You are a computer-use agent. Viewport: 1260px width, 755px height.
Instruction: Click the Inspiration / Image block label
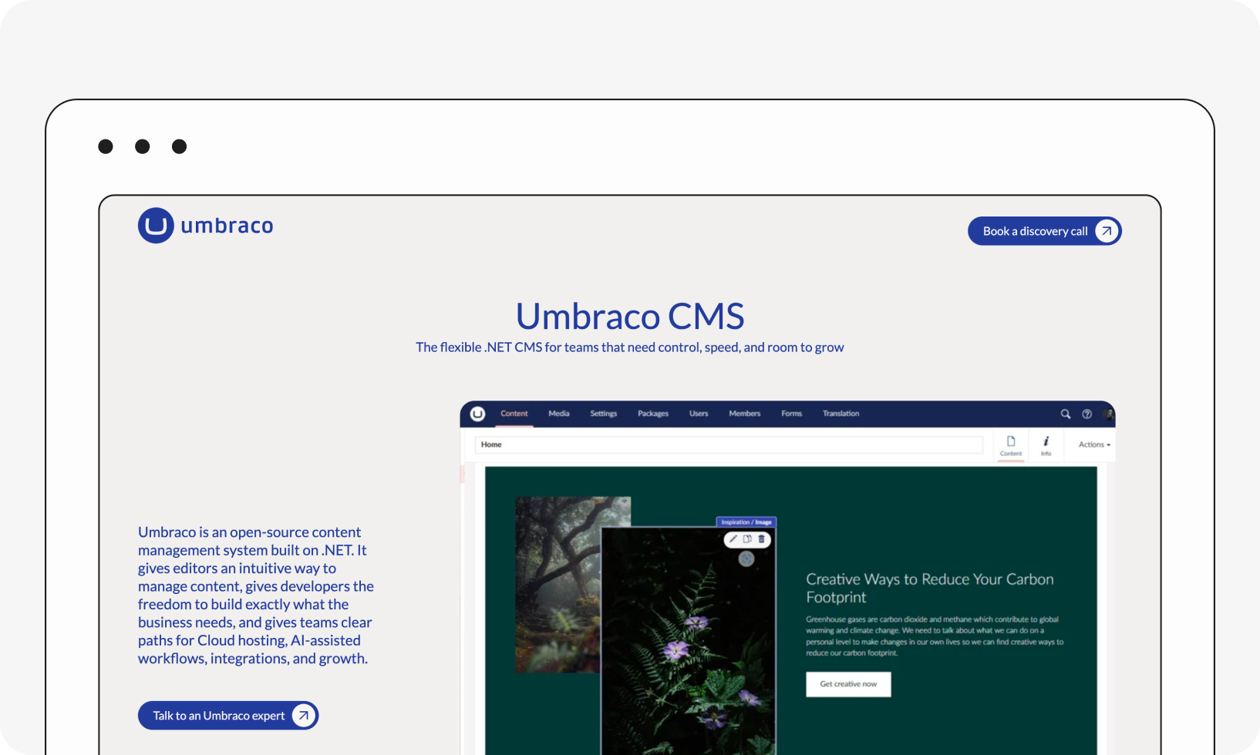[x=746, y=522]
